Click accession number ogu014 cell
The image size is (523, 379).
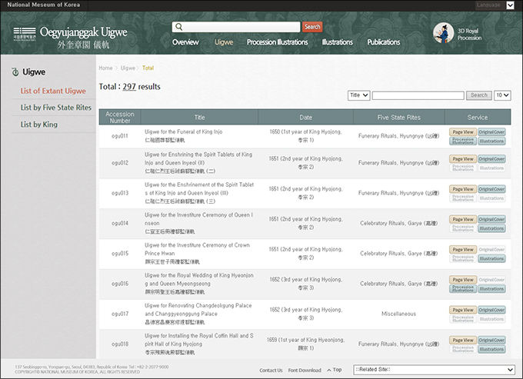(x=120, y=223)
